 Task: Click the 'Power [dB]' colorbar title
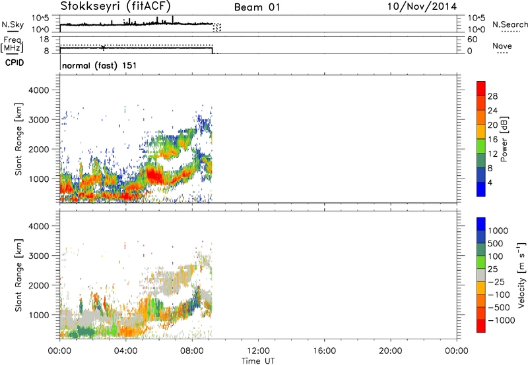point(504,139)
